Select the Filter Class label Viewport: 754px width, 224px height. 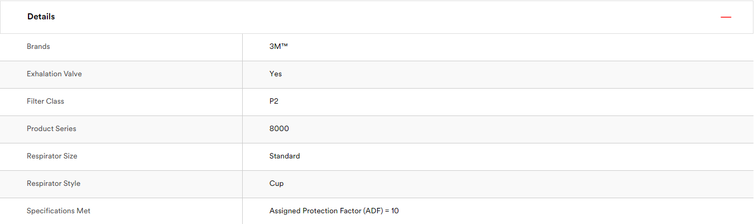pyautogui.click(x=45, y=102)
